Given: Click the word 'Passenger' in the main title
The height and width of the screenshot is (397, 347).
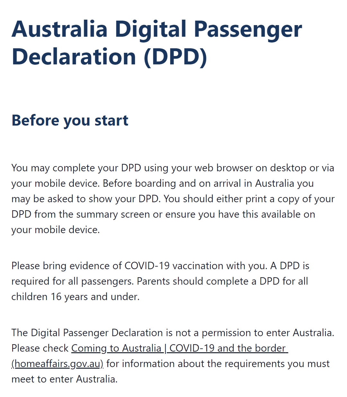Looking at the screenshot, I should click(248, 29).
